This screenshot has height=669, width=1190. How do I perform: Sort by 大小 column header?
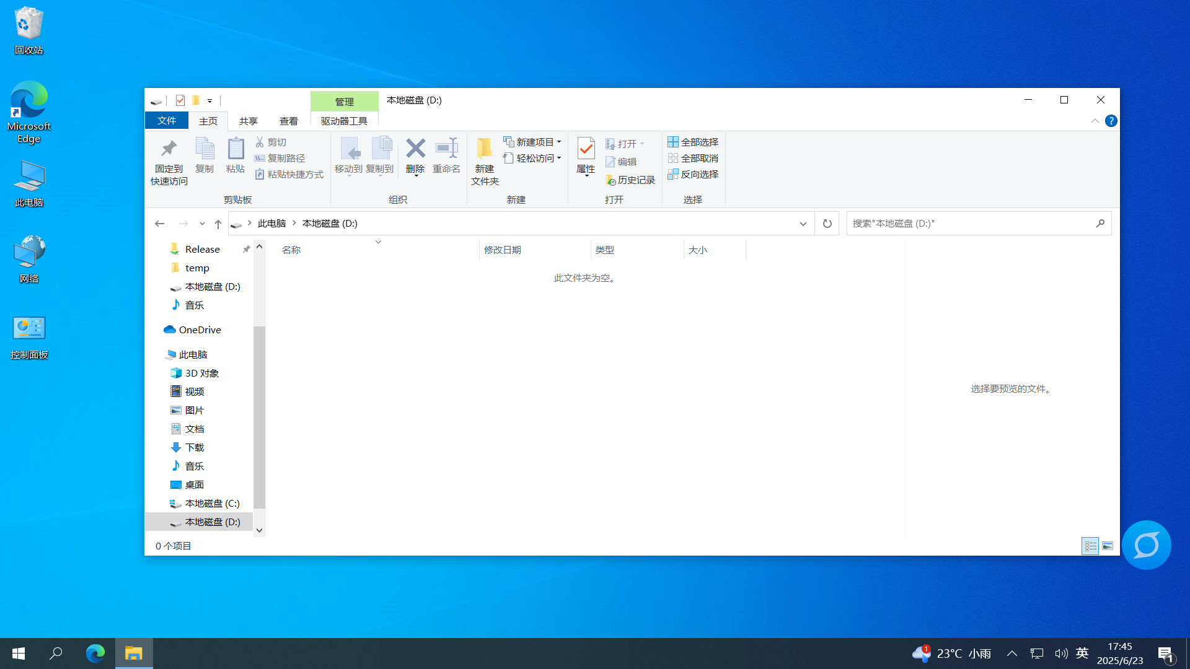coord(715,250)
